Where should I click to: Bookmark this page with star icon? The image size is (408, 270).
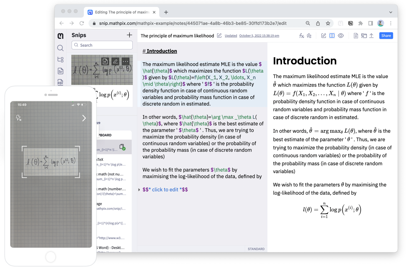(328, 23)
